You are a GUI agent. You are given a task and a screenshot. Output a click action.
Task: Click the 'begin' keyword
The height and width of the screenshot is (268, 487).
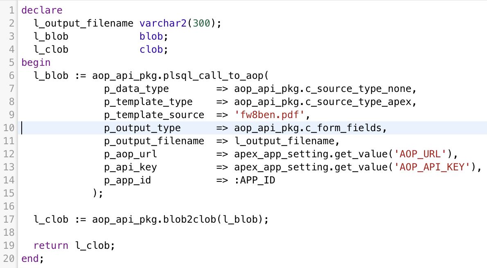(x=36, y=63)
